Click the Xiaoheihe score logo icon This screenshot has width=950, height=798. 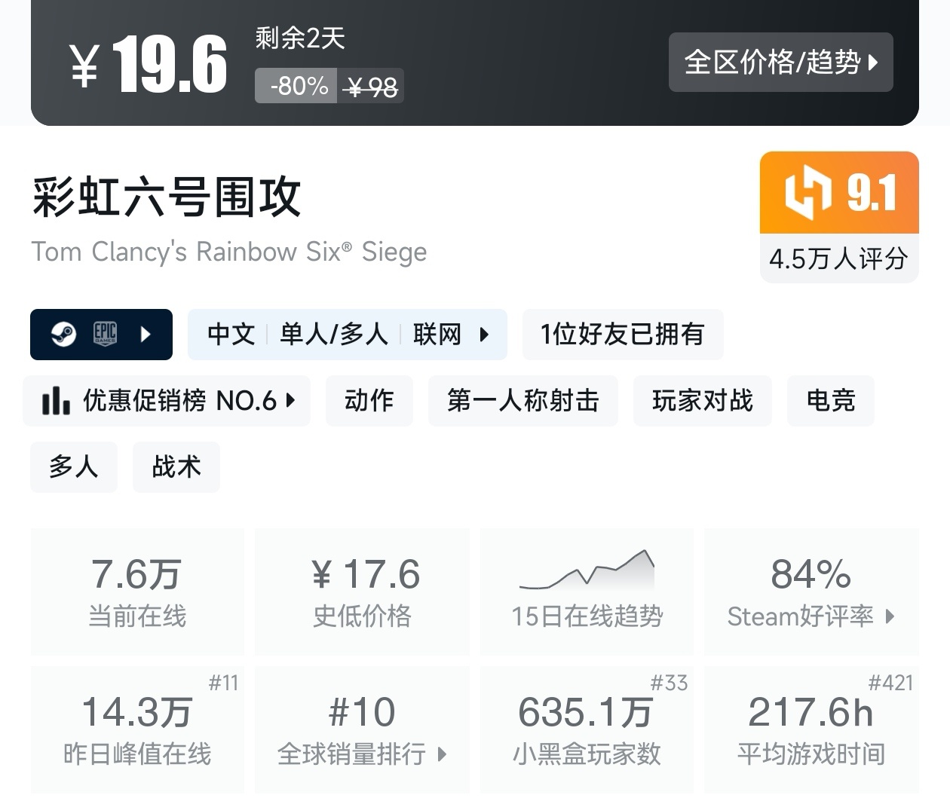(807, 194)
